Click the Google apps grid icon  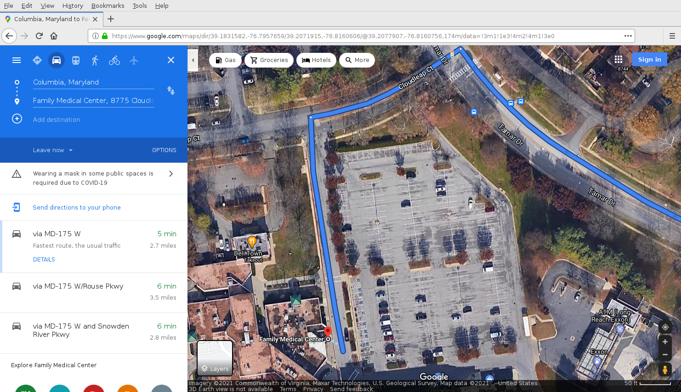click(619, 59)
